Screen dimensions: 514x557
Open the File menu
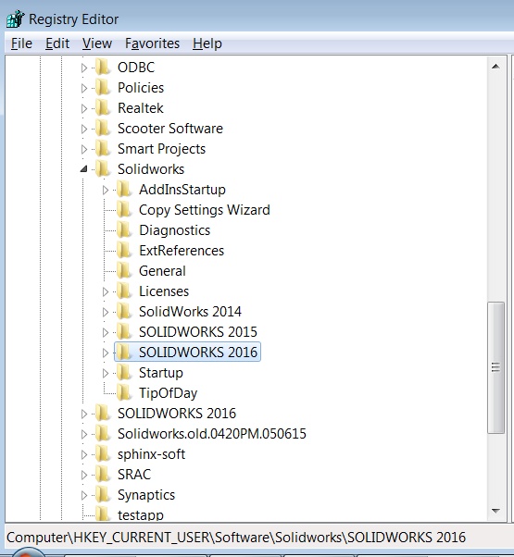click(21, 43)
